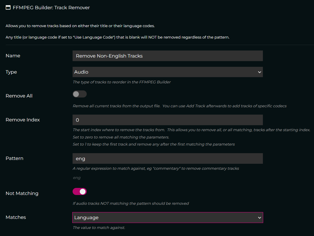This screenshot has height=236, width=314.
Task: Select the Remove Index input field
Action: (168, 120)
